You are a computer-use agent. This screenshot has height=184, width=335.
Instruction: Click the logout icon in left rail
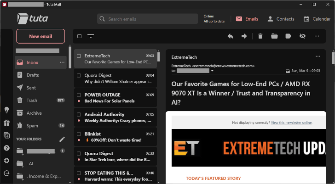[x=6, y=173]
